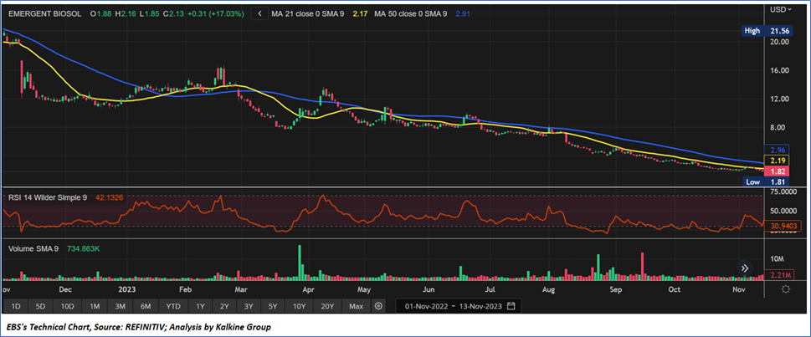The height and width of the screenshot is (337, 811).
Task: Set the chart range to 1M
Action: 95,305
